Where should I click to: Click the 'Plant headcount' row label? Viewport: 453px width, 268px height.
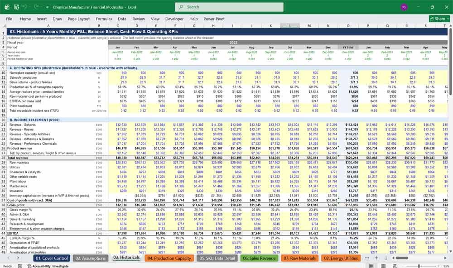point(20,106)
